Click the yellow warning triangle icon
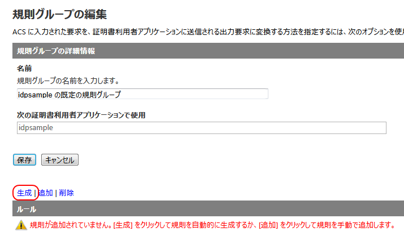404x245 pixels. click(21, 225)
